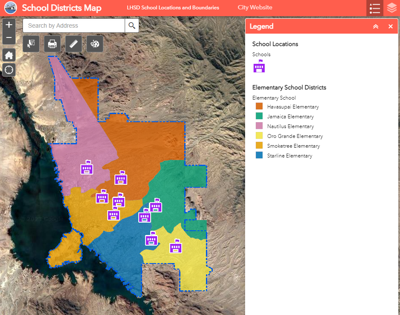Zoom in on the map

point(9,25)
